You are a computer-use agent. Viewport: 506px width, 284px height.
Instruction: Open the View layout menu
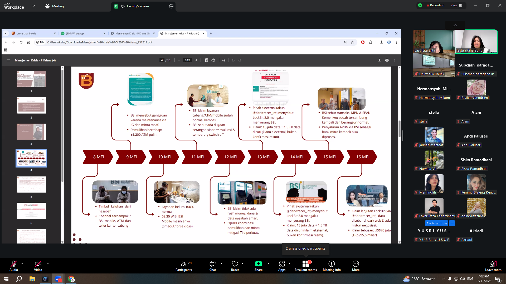tap(457, 5)
